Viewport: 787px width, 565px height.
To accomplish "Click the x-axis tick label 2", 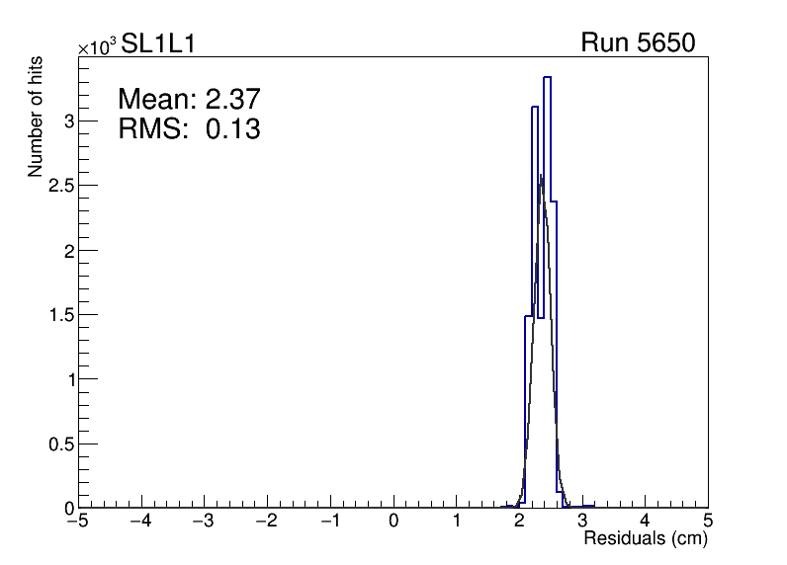I will pyautogui.click(x=520, y=521).
